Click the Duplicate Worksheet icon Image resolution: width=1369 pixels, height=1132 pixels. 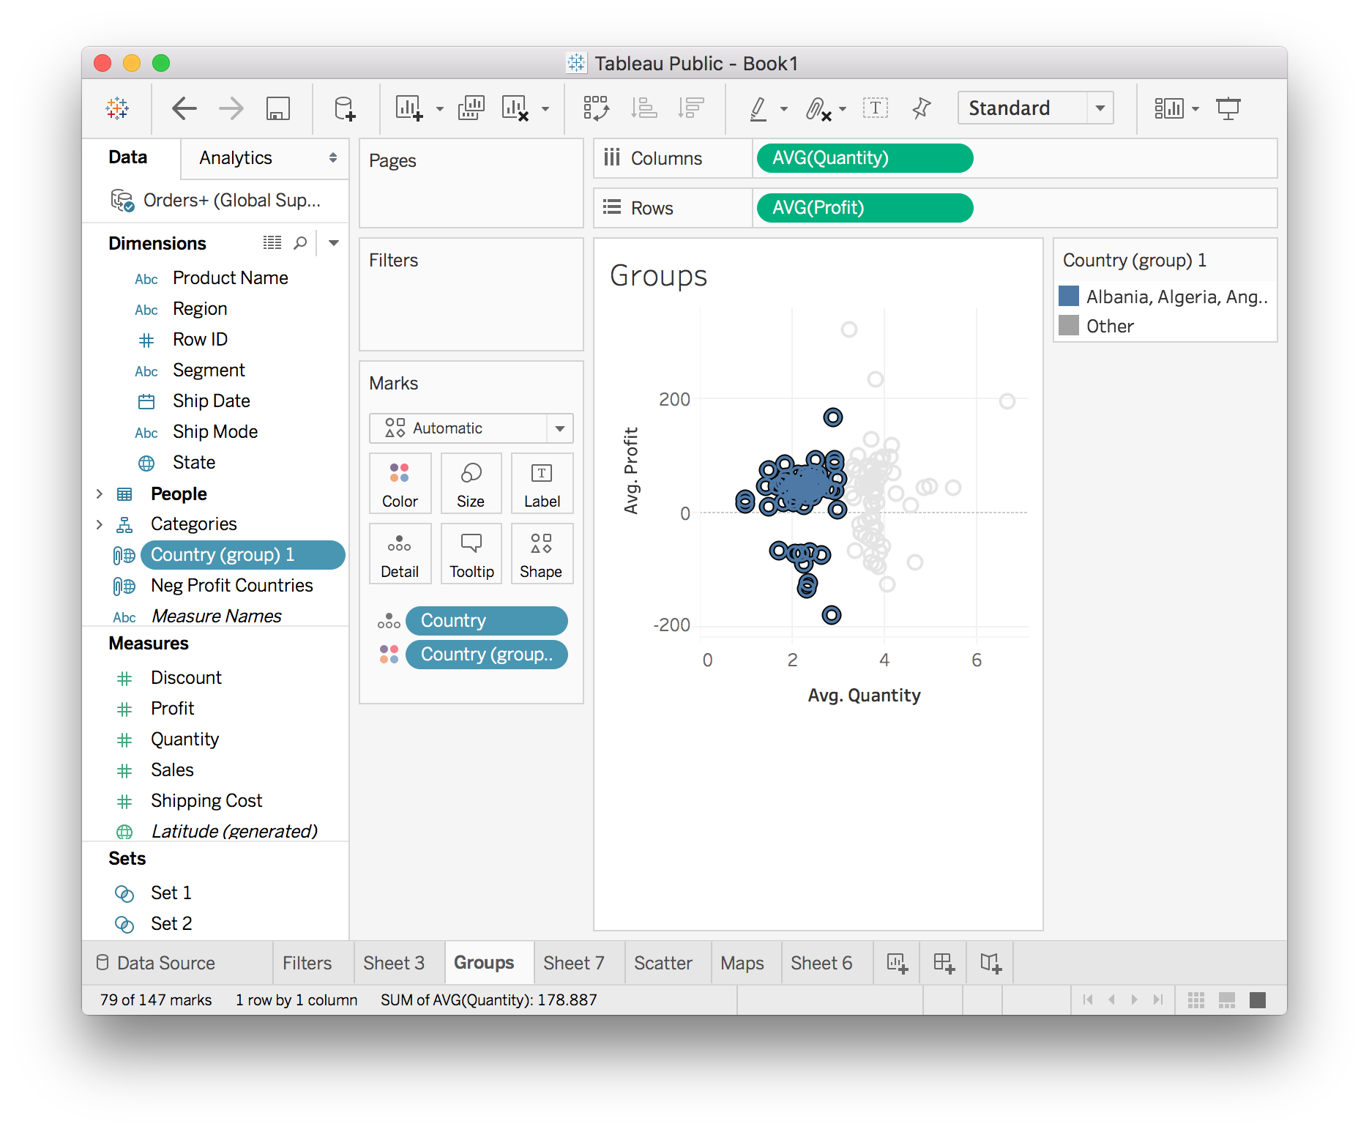click(471, 108)
